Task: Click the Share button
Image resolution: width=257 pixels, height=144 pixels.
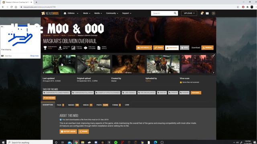Action: pyautogui.click(x=84, y=132)
